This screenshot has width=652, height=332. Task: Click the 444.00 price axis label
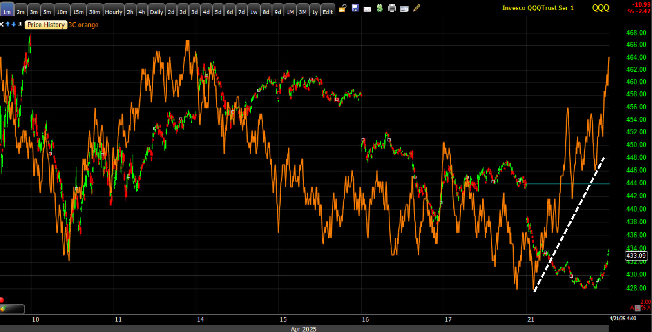pos(636,183)
